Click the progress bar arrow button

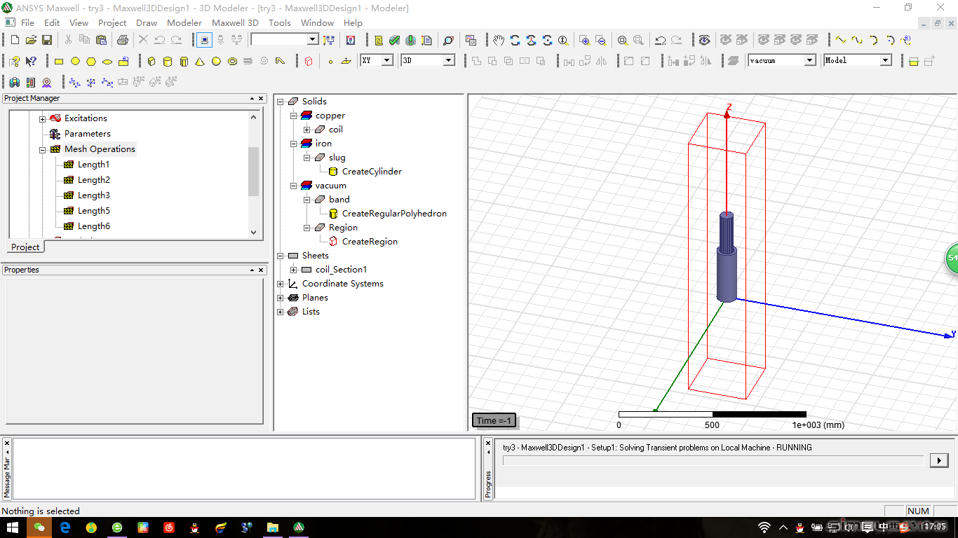(938, 460)
